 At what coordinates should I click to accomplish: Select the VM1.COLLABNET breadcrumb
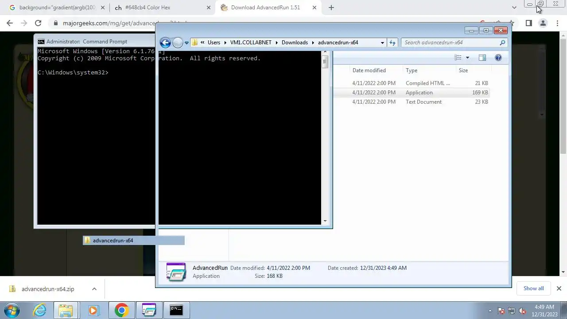pyautogui.click(x=251, y=43)
